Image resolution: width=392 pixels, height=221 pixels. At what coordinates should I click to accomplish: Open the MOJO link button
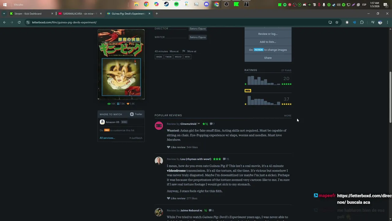point(178,57)
